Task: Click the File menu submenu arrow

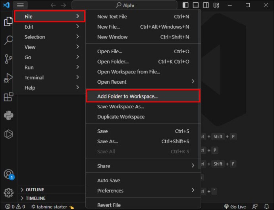Action: click(77, 16)
